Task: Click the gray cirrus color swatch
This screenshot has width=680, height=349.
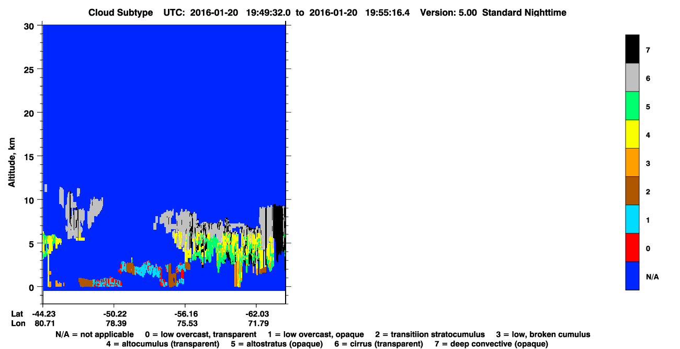Action: (x=632, y=77)
